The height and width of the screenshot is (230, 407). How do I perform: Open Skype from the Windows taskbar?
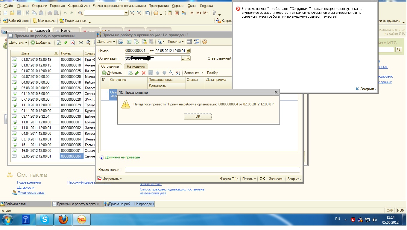tap(45, 220)
